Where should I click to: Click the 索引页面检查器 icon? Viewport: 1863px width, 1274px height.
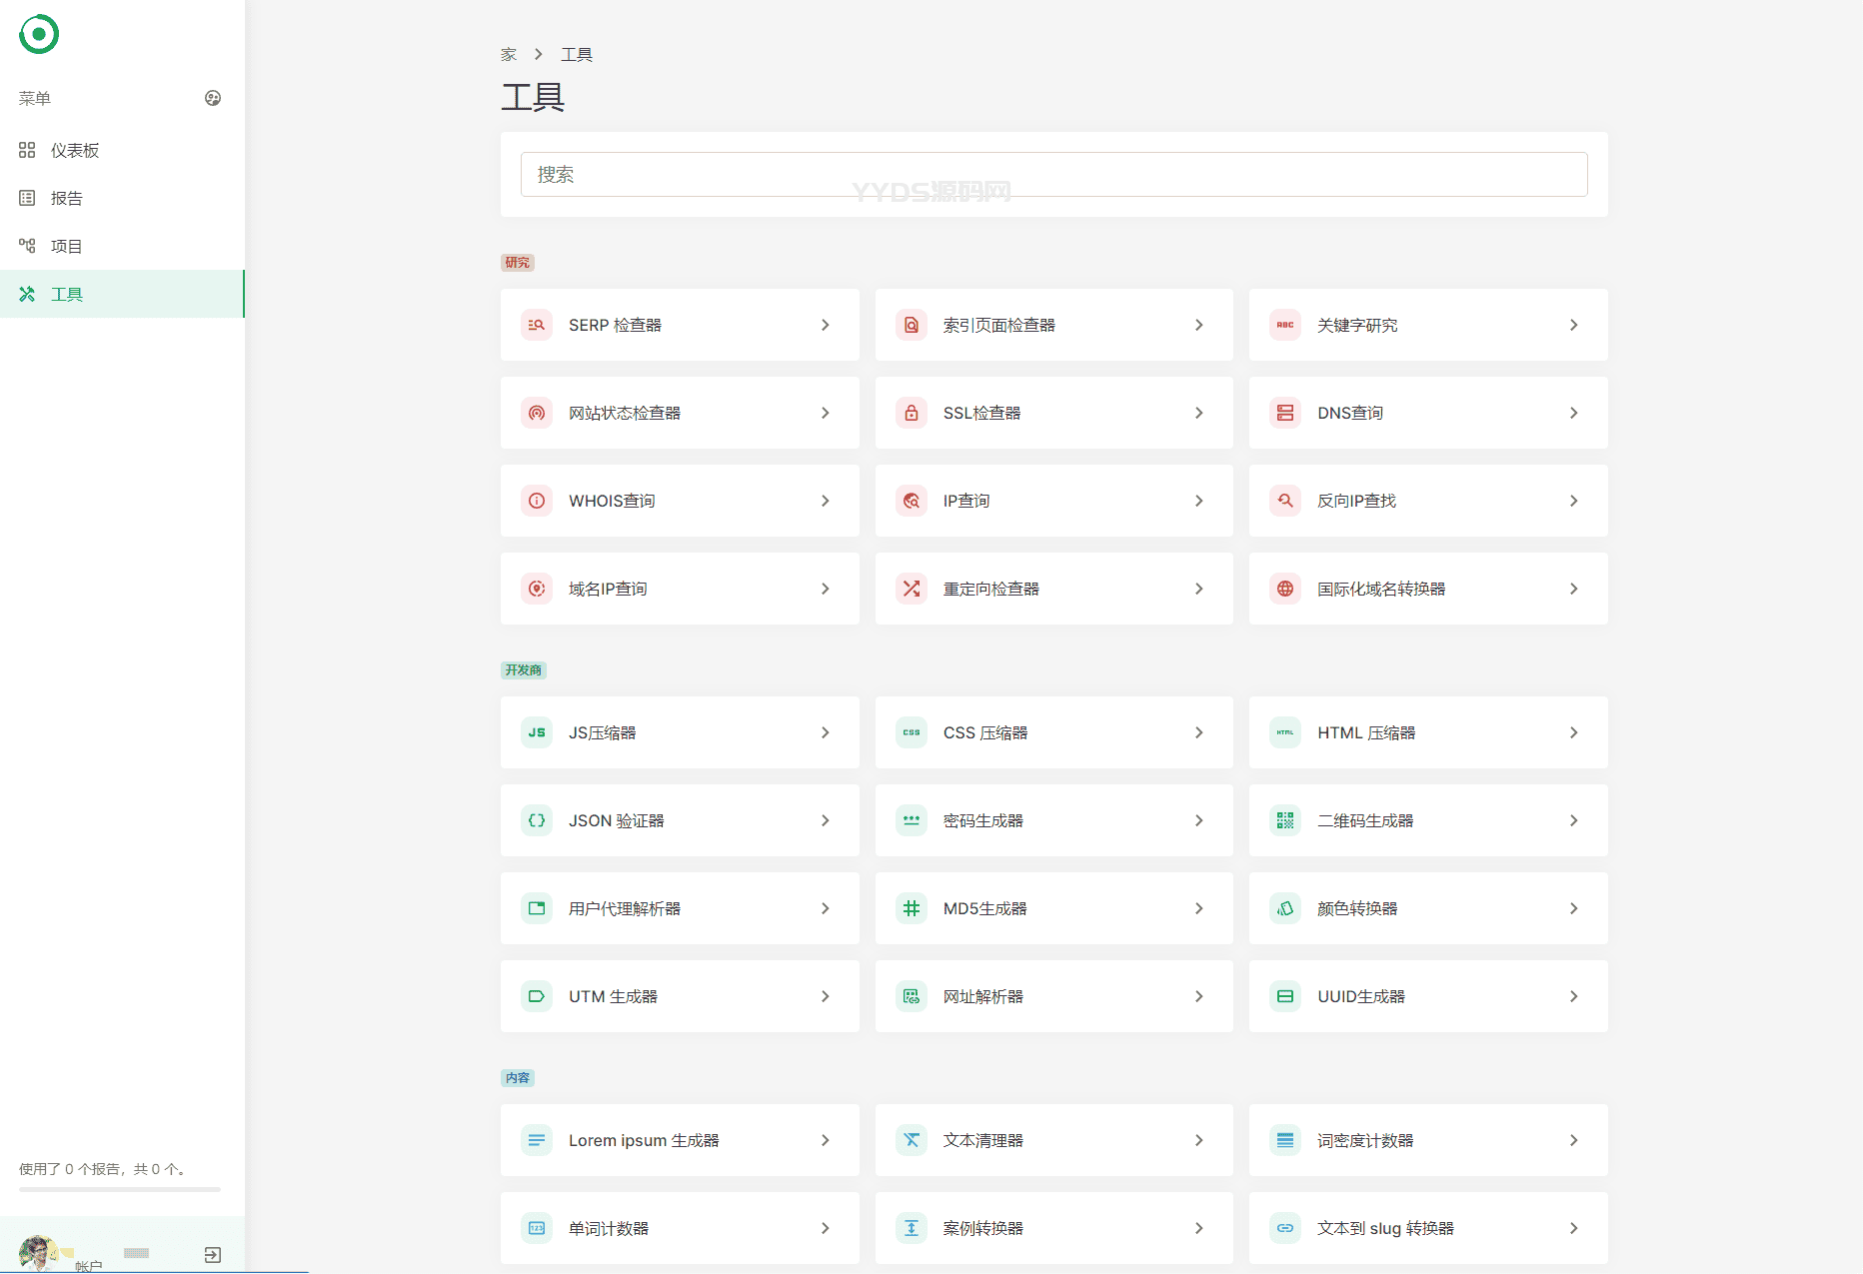[912, 325]
